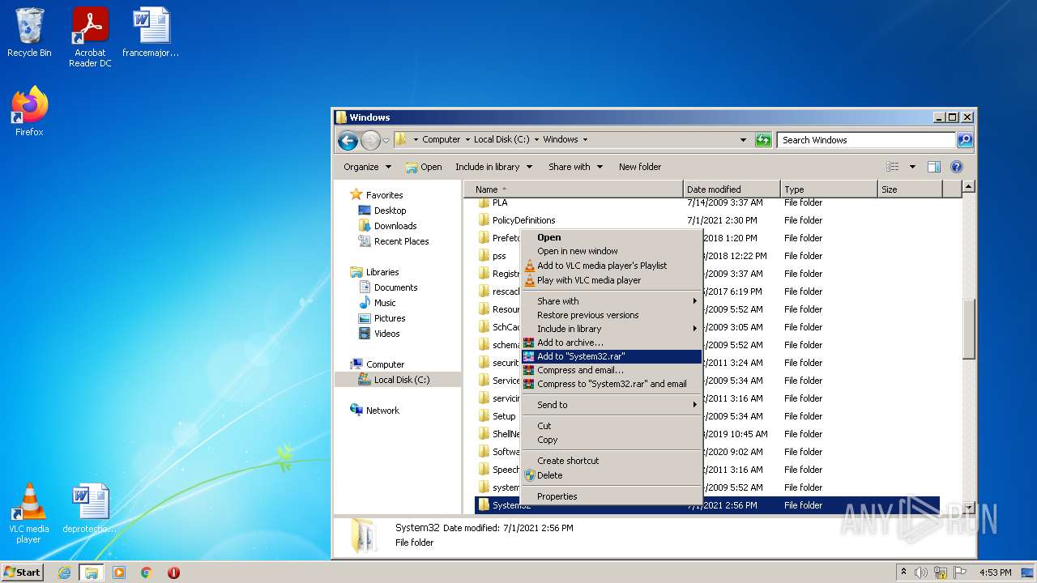1037x583 pixels.
Task: Show hidden tray icons arrow
Action: coord(904,572)
